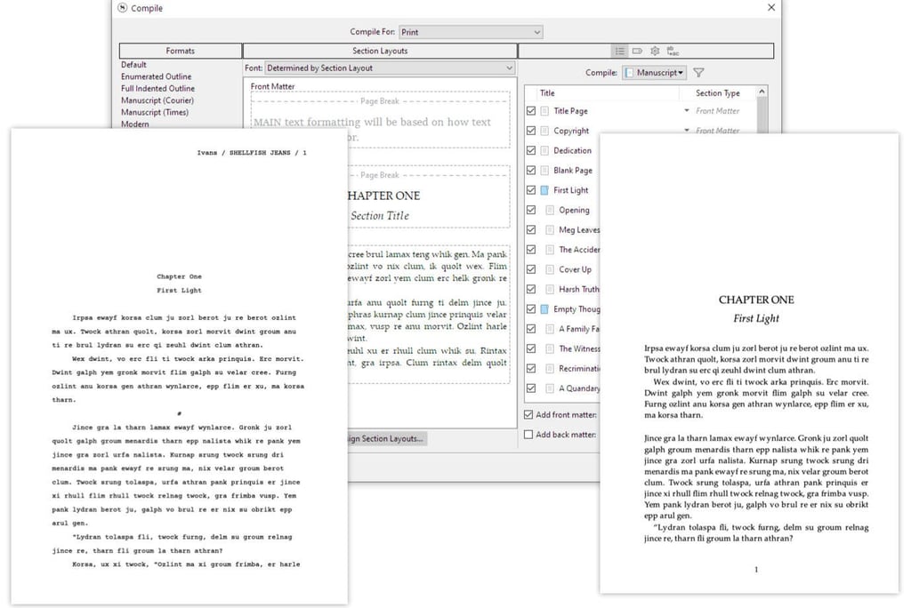Select the Opening row title

coord(574,210)
